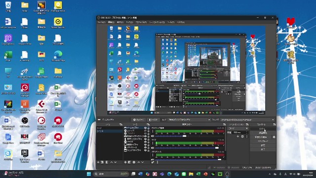Open the Scene Collection menu in OBS
316x178 pixels.
(x=157, y=22)
